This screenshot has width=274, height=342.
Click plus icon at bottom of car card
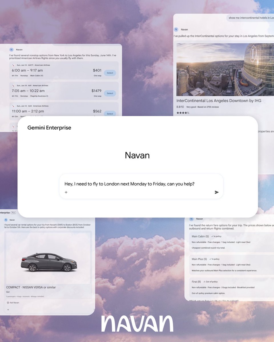tap(8, 310)
